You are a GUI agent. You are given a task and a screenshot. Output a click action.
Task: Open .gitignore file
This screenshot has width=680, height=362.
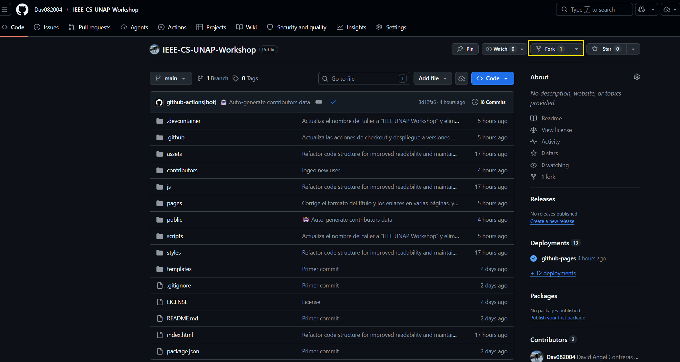pos(179,285)
